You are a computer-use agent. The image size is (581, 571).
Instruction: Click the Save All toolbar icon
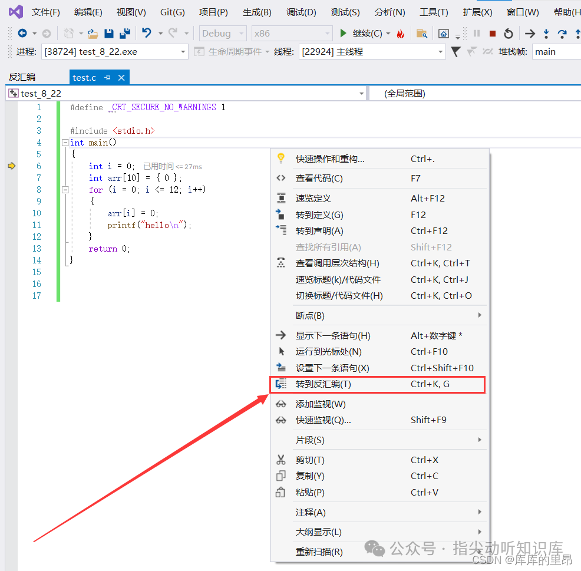pyautogui.click(x=125, y=34)
